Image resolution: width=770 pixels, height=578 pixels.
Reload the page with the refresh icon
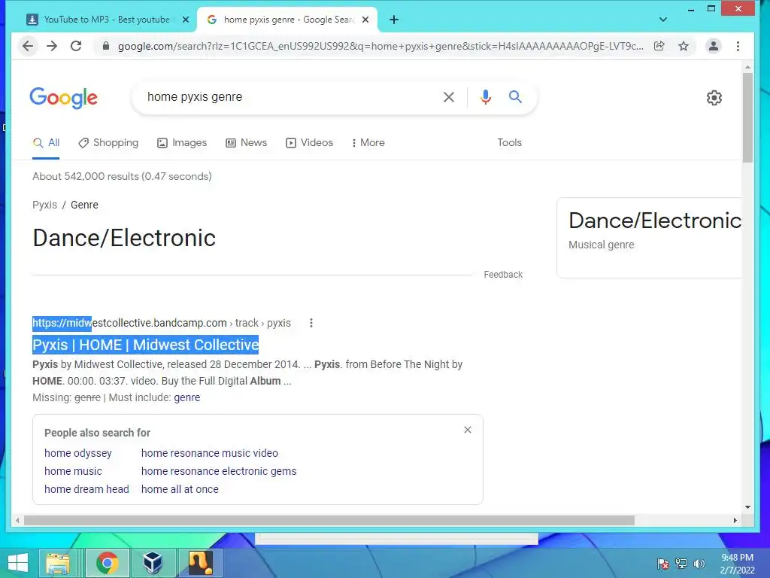pyautogui.click(x=76, y=46)
